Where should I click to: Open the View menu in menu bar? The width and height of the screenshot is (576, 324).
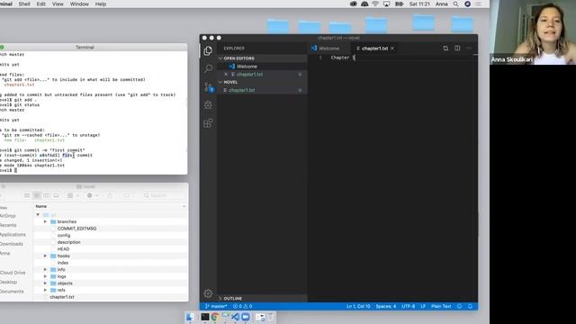tap(58, 4)
